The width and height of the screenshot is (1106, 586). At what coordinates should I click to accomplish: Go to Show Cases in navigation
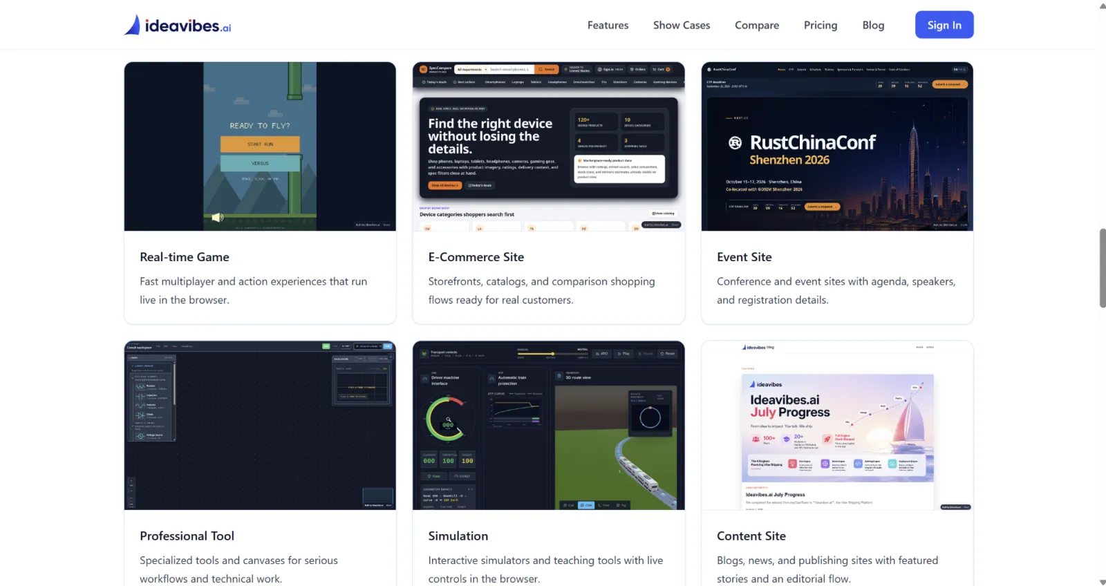(x=682, y=26)
